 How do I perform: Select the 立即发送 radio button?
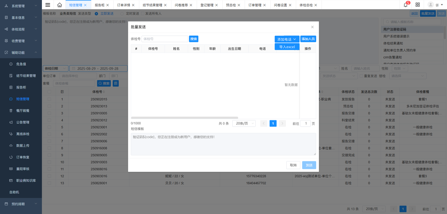(x=96, y=14)
